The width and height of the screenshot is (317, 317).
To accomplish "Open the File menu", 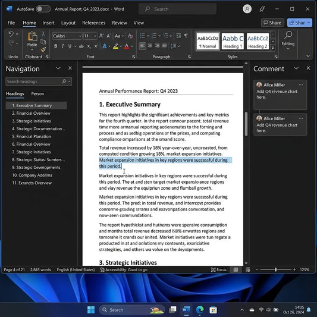I will click(x=11, y=23).
